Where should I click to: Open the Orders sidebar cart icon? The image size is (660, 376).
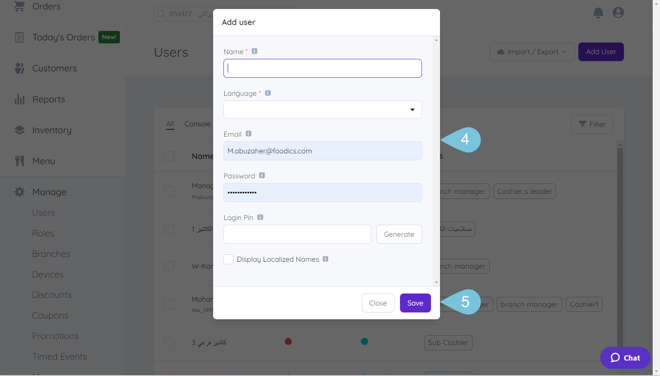click(19, 6)
